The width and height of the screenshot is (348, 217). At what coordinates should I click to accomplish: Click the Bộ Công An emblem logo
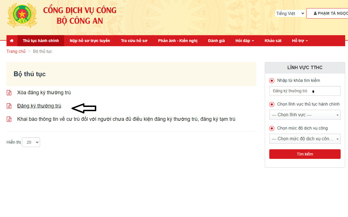click(22, 15)
